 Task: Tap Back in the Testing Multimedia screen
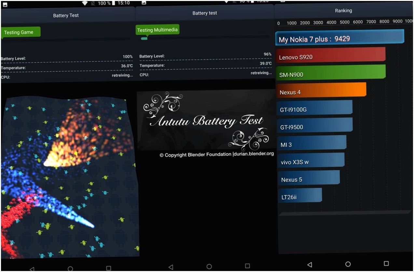pos(171,267)
